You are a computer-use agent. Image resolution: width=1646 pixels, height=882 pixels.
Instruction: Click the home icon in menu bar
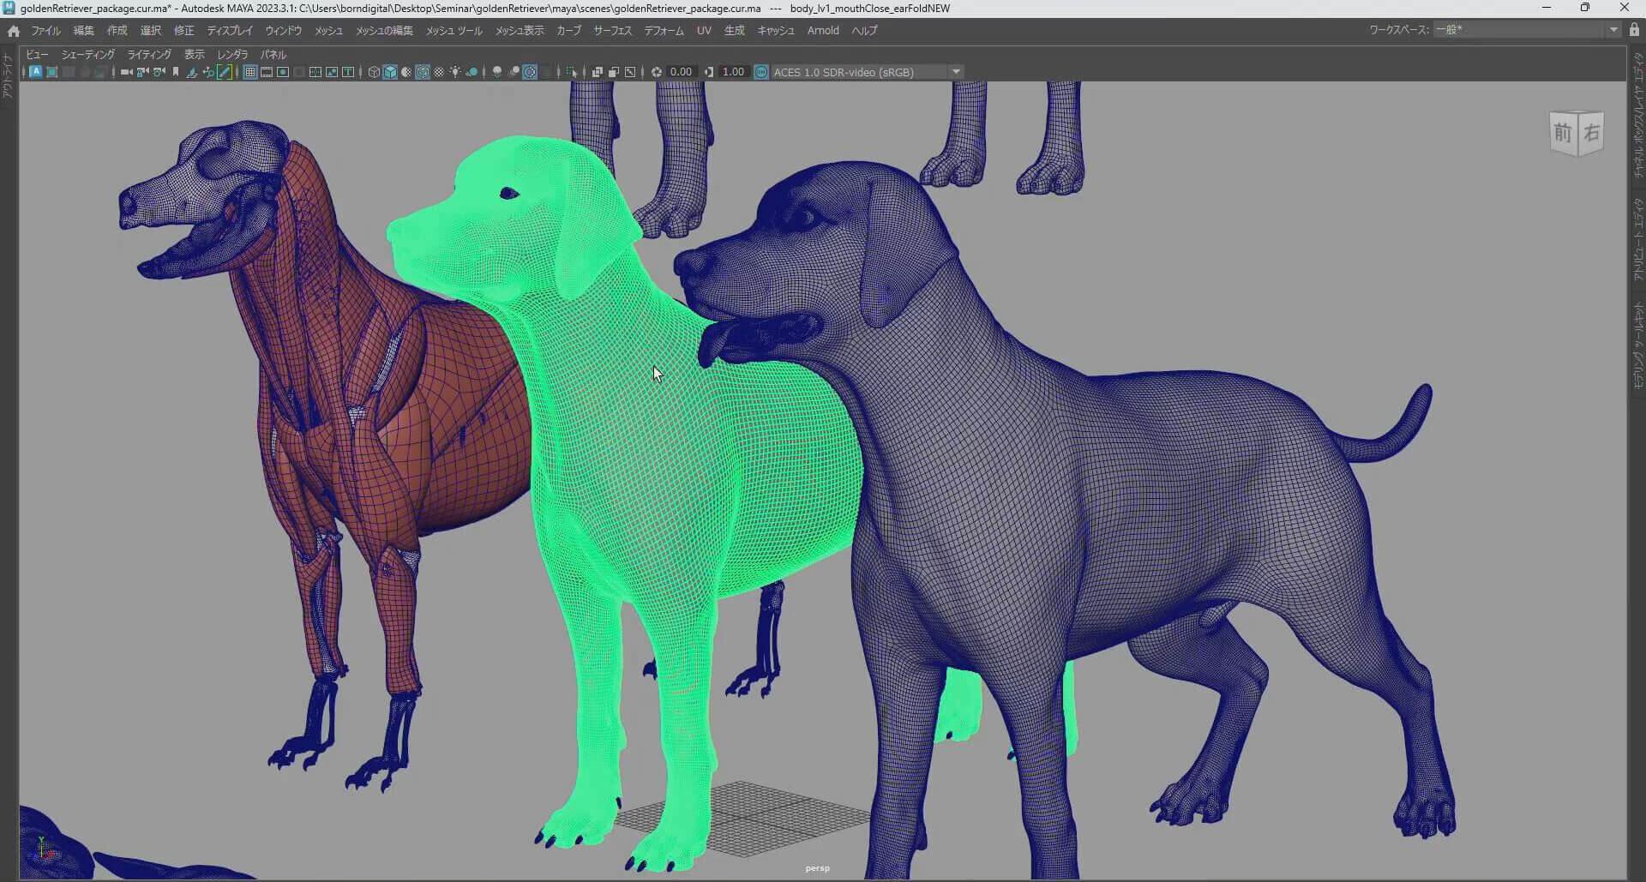tap(13, 31)
